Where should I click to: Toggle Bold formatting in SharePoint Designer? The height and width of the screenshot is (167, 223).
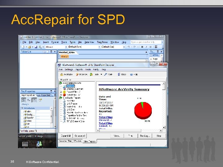point(142,47)
